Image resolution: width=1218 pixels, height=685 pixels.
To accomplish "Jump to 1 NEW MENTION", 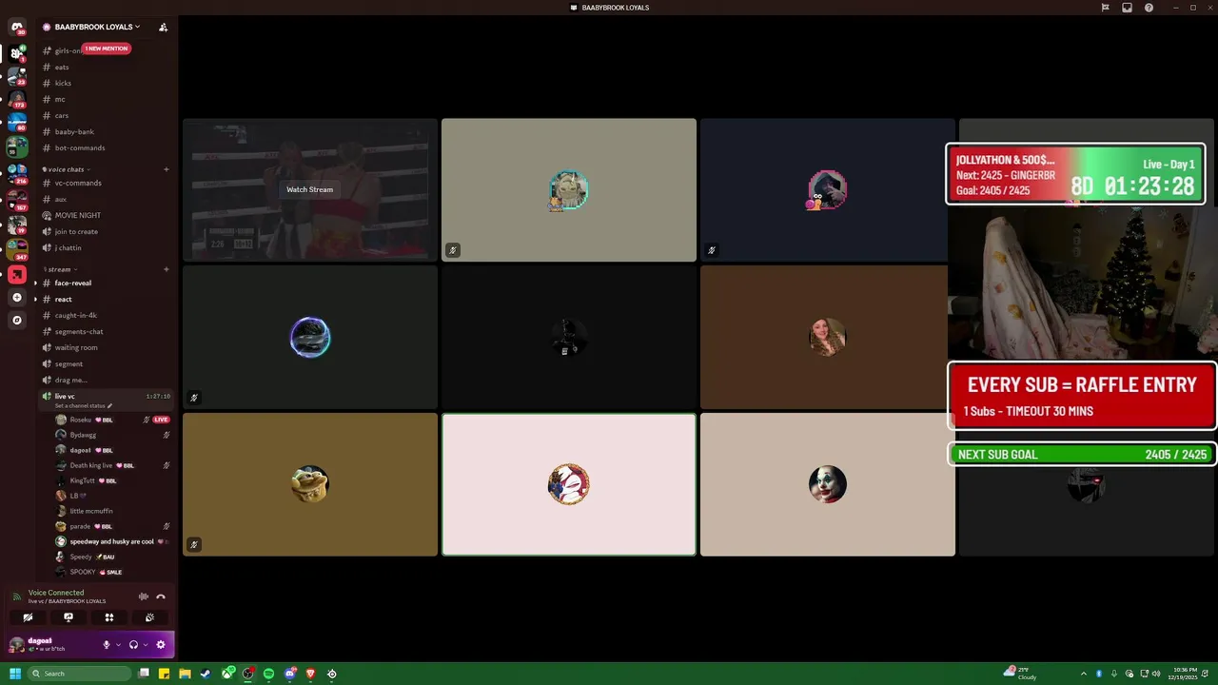I will tap(106, 49).
